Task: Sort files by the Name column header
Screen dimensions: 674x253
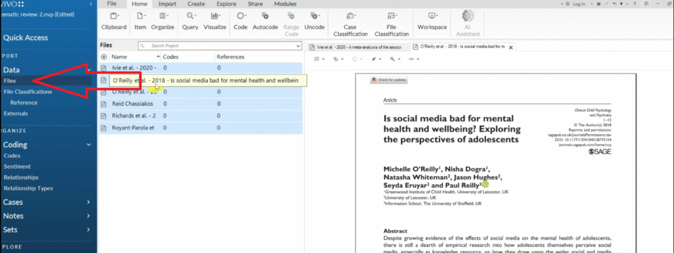Action: [135, 57]
